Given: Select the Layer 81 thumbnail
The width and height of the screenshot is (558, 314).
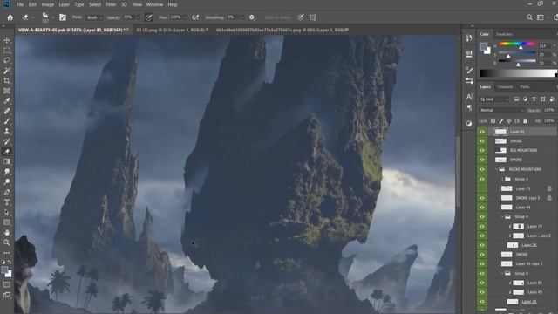Looking at the screenshot, I should pos(500,132).
